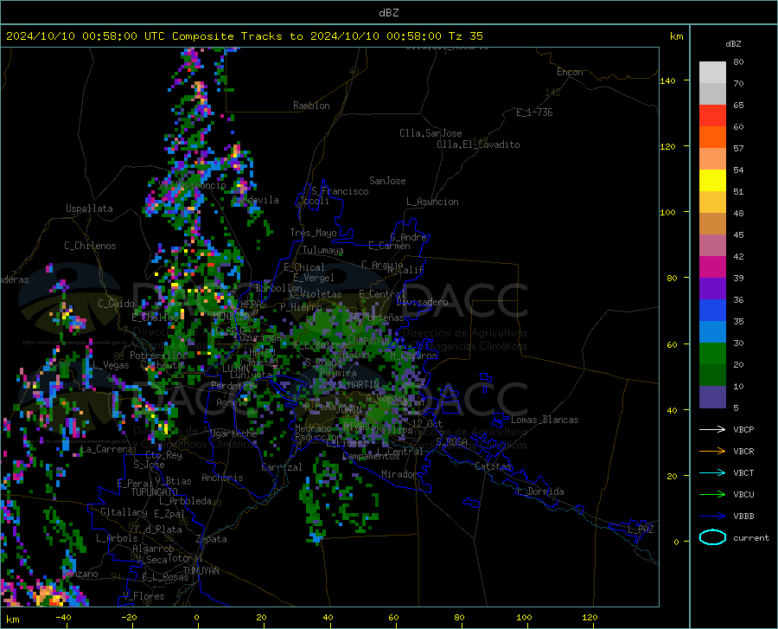Click the E_1-736 map label
The height and width of the screenshot is (629, 778).
[x=534, y=112]
